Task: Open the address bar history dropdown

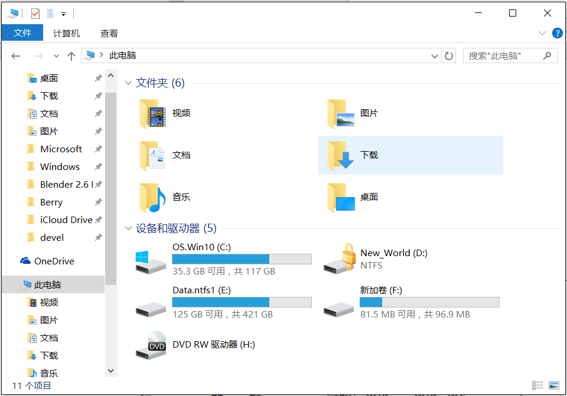Action: click(x=435, y=56)
